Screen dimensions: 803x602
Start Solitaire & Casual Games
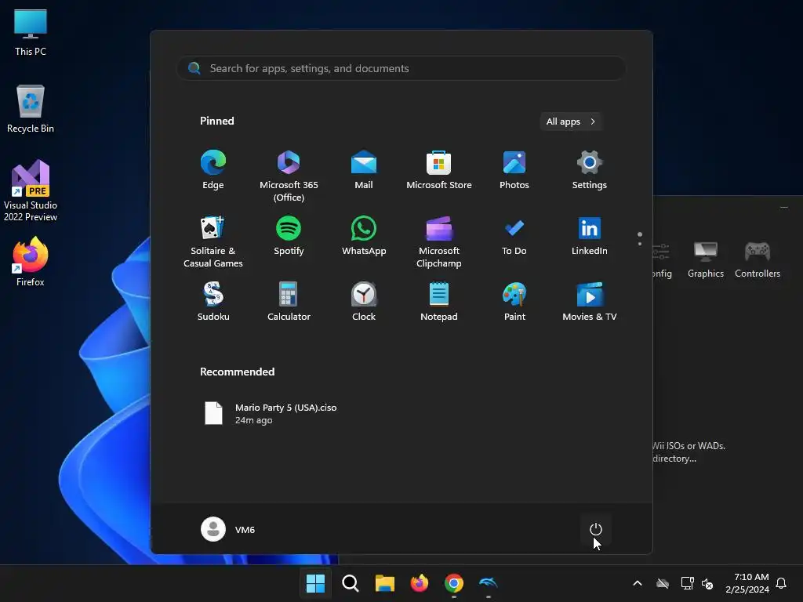pyautogui.click(x=213, y=242)
